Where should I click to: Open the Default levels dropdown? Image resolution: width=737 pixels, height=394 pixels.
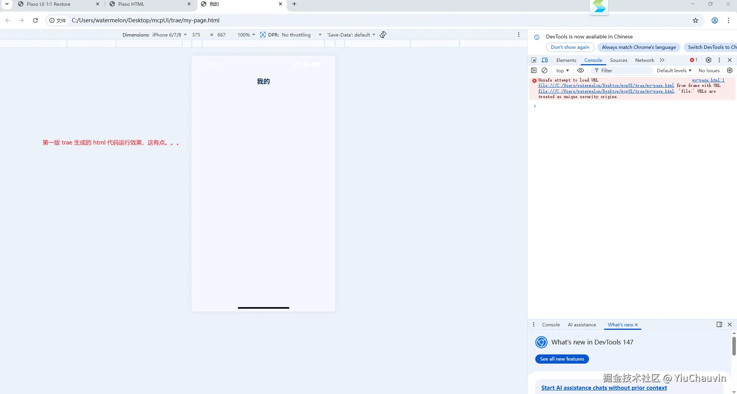[674, 70]
